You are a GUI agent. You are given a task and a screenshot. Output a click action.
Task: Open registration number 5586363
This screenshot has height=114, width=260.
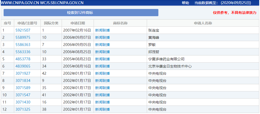(23, 44)
